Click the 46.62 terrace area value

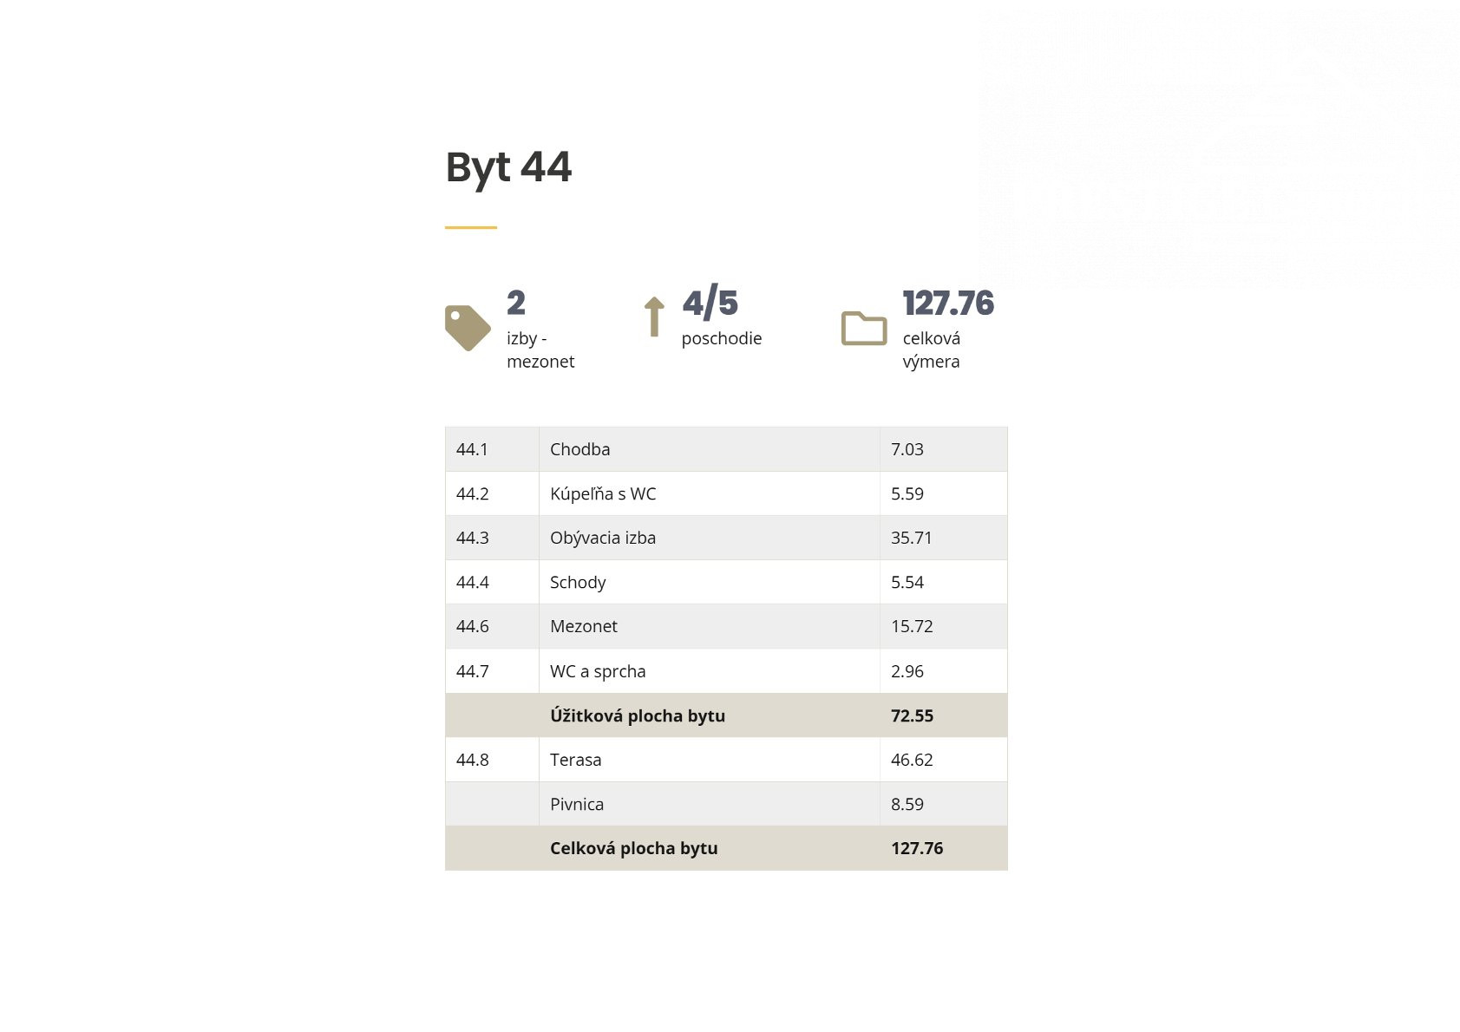tap(912, 760)
